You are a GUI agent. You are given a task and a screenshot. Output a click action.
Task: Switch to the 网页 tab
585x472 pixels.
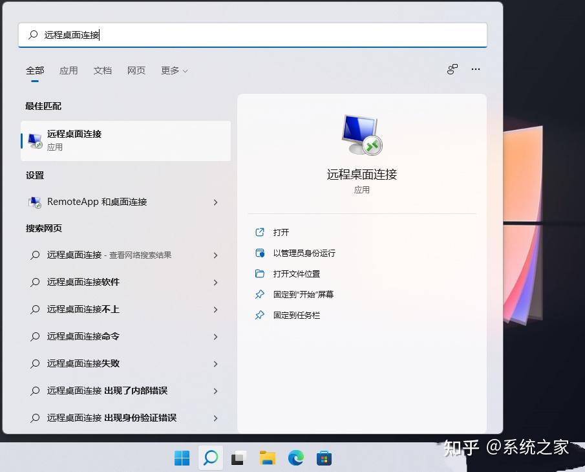tap(136, 70)
